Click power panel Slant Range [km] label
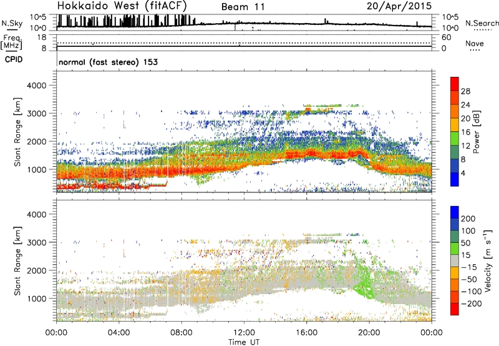The image size is (499, 346). pyautogui.click(x=17, y=132)
